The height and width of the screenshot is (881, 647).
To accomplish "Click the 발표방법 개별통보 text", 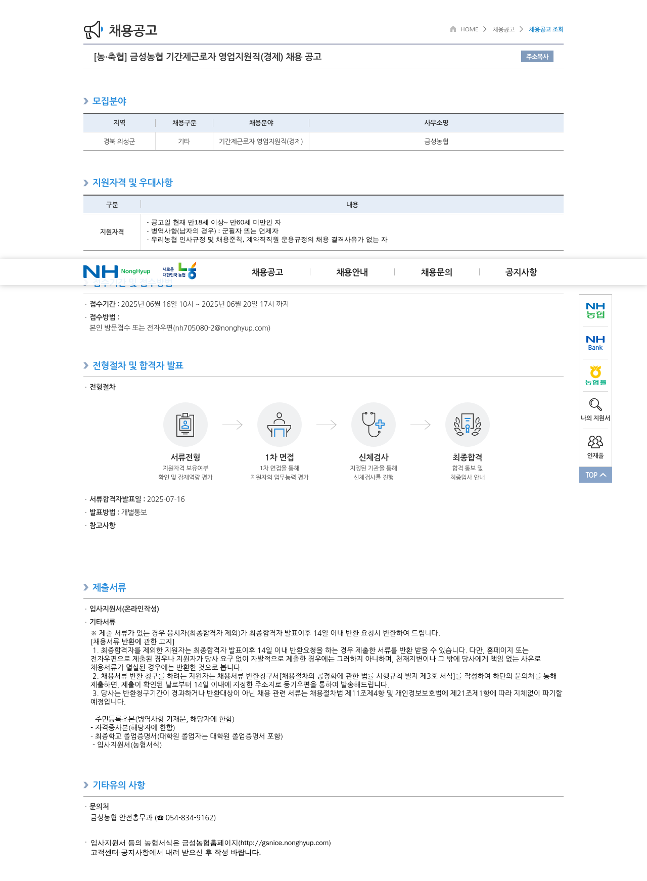I will pyautogui.click(x=118, y=512).
